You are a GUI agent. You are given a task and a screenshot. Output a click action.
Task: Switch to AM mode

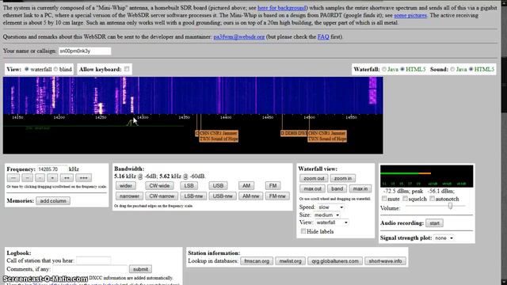[246, 185]
